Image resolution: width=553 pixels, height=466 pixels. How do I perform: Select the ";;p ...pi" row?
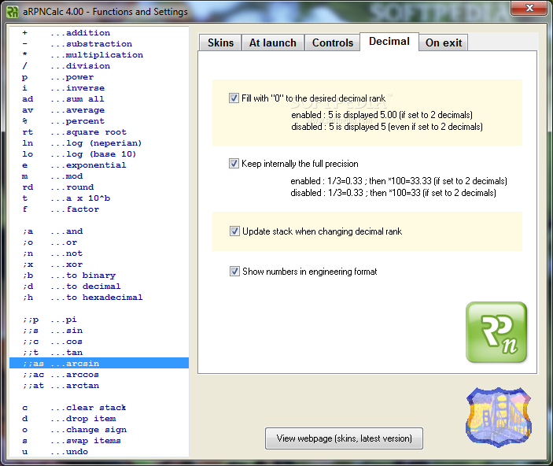pos(99,319)
